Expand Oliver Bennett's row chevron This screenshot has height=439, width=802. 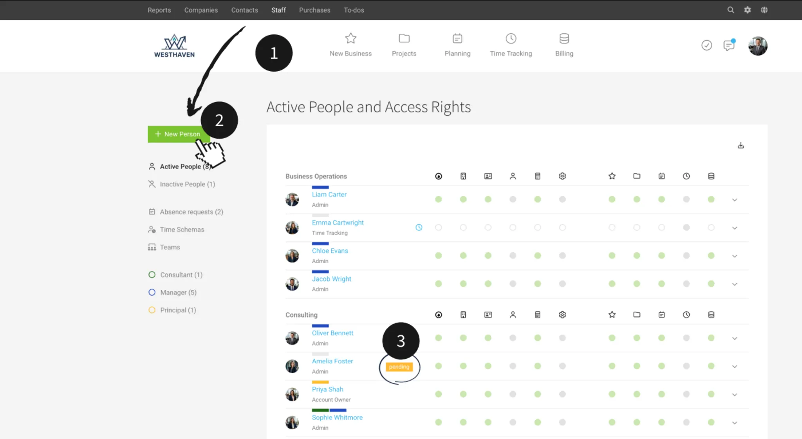(x=735, y=338)
